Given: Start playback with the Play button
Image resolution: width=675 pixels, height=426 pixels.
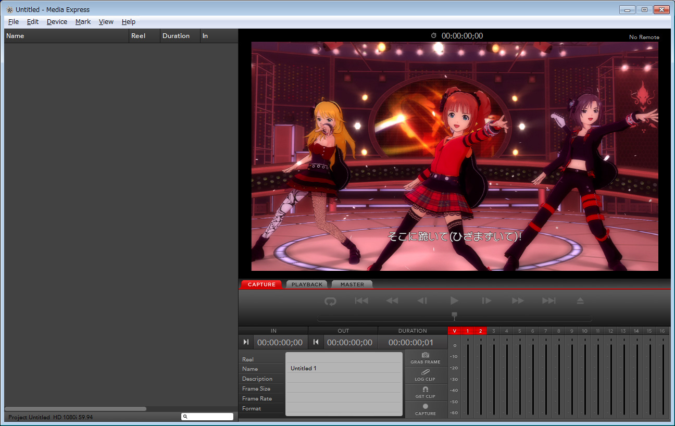Looking at the screenshot, I should 454,301.
